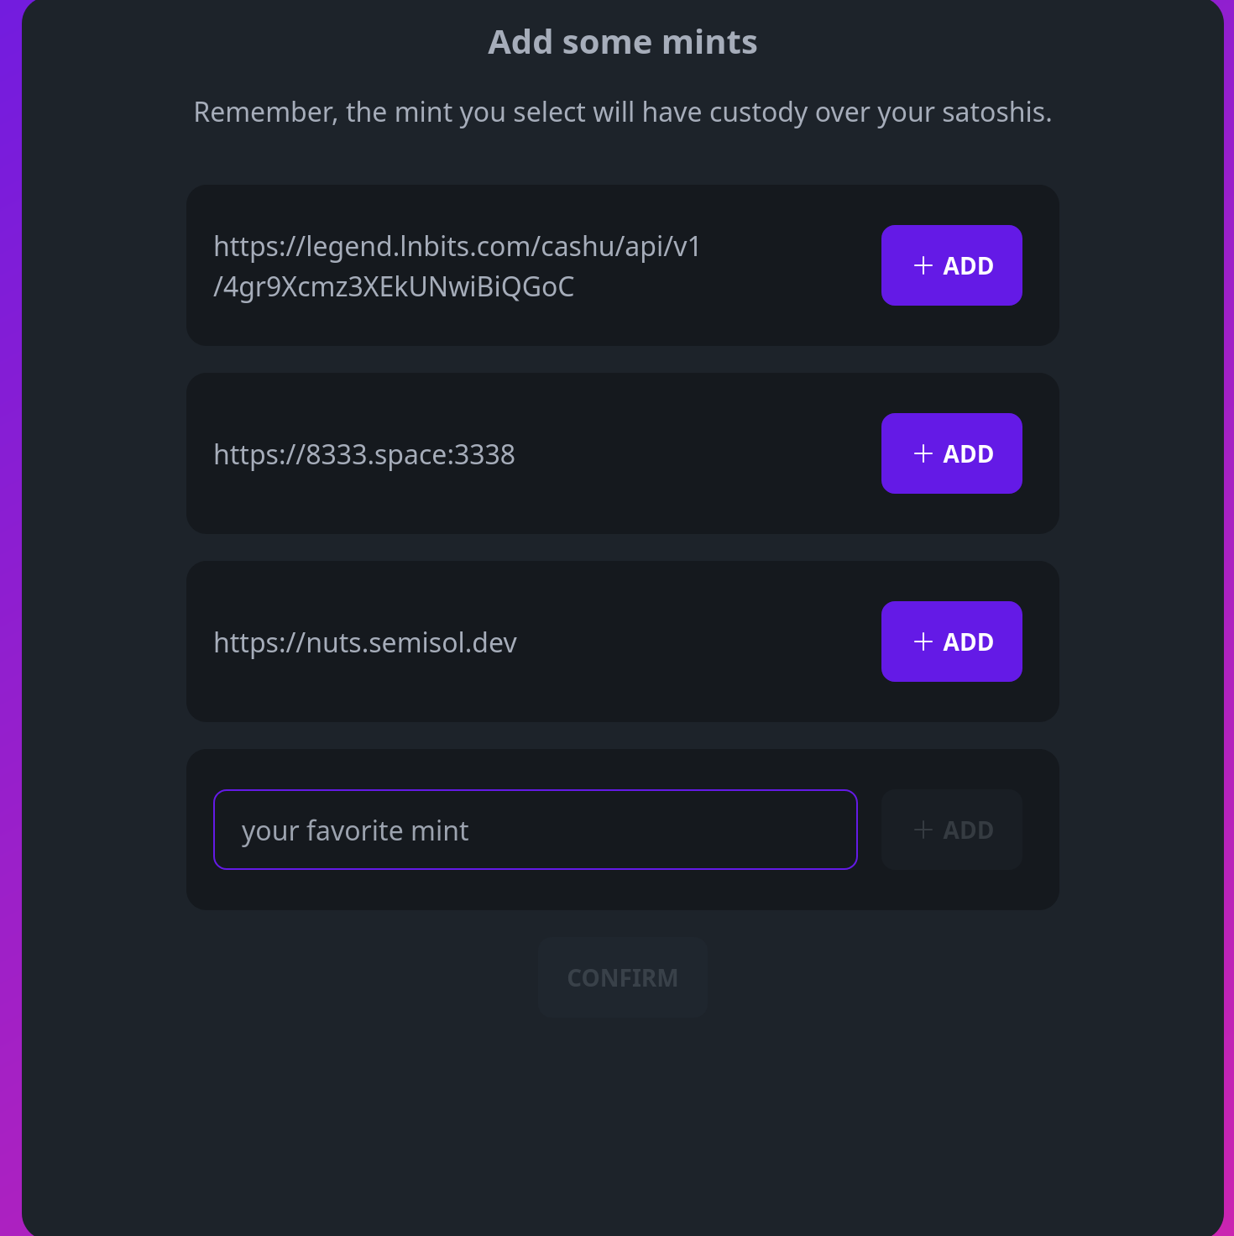The image size is (1234, 1236).
Task: Click the https://8333.space:3338 URL text
Action: (364, 454)
